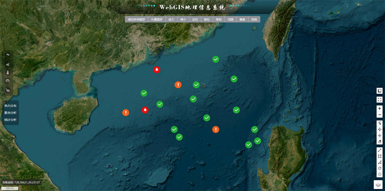The image size is (385, 191).
Task: Click the 定位 locate menu item
Action: 195,20
